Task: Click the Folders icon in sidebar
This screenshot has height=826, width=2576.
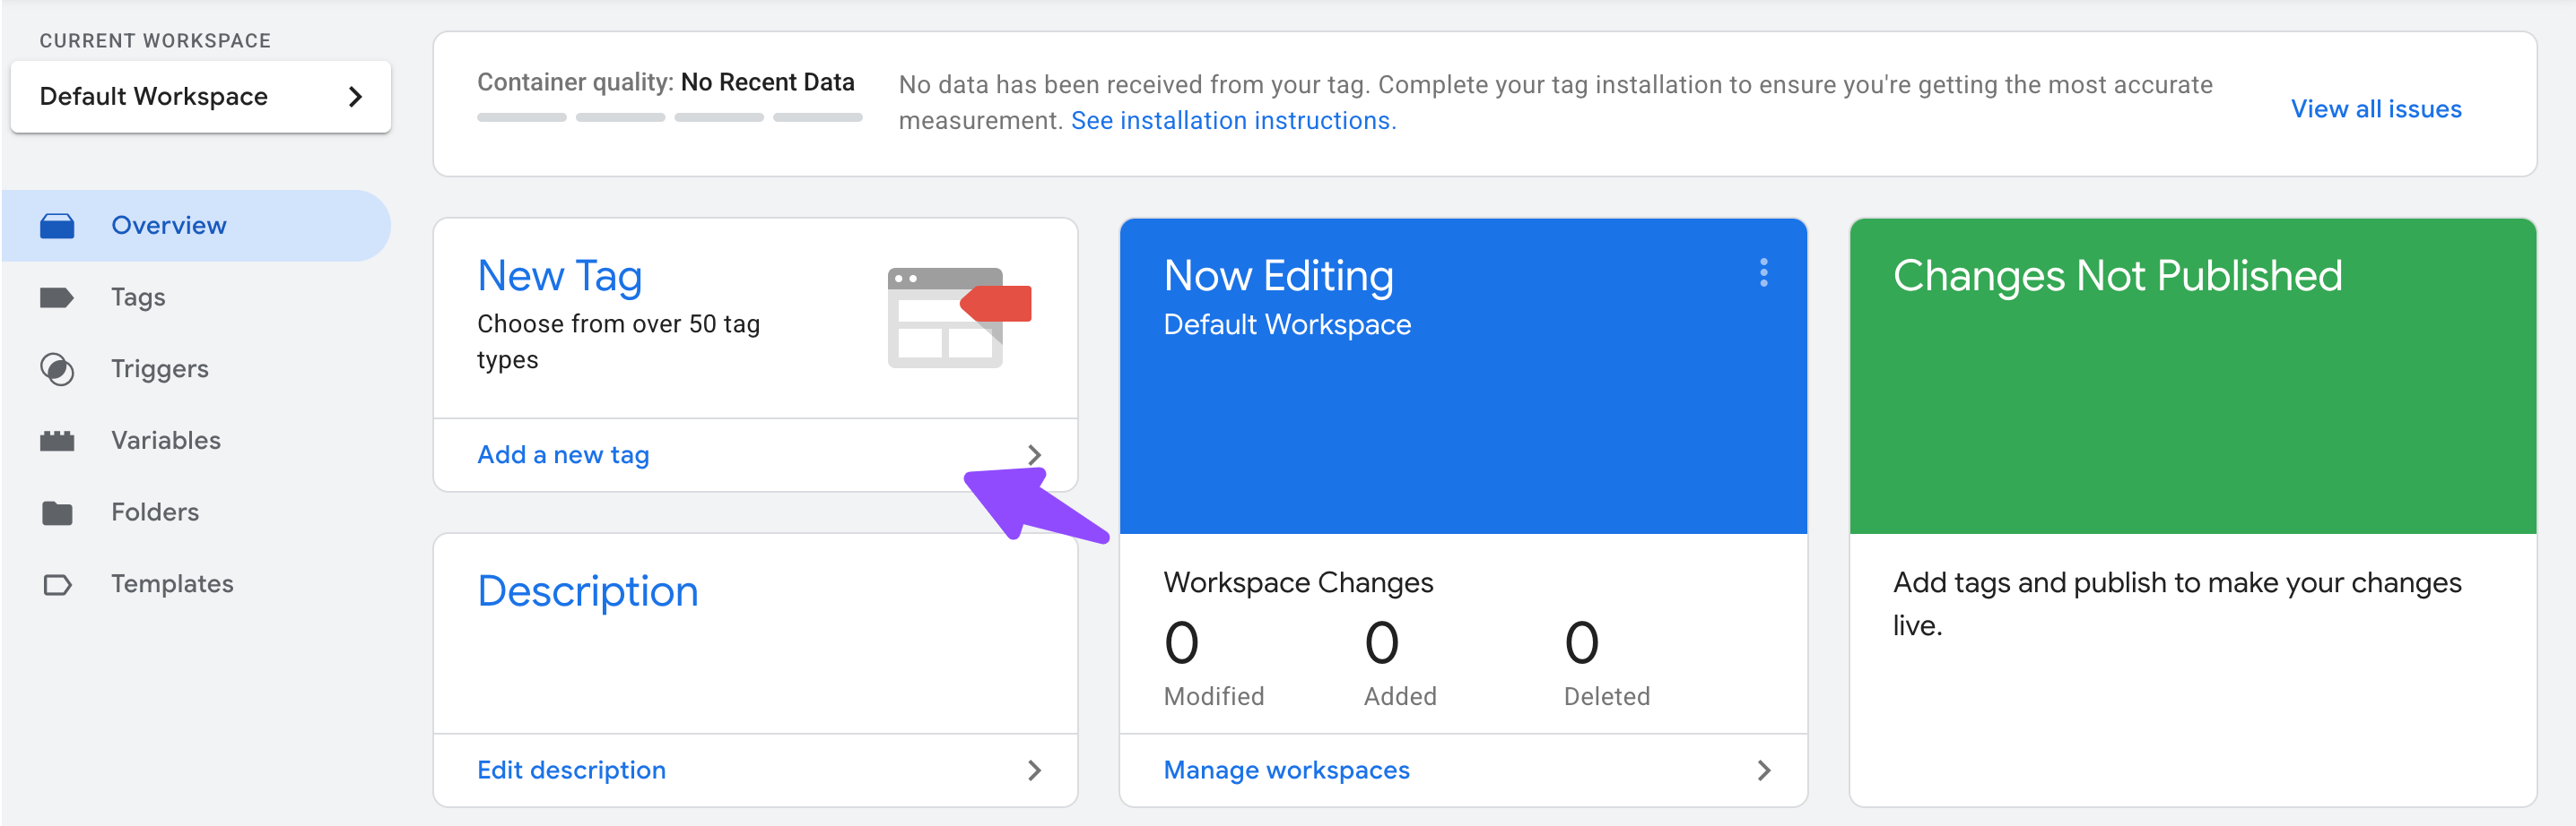Action: tap(57, 512)
